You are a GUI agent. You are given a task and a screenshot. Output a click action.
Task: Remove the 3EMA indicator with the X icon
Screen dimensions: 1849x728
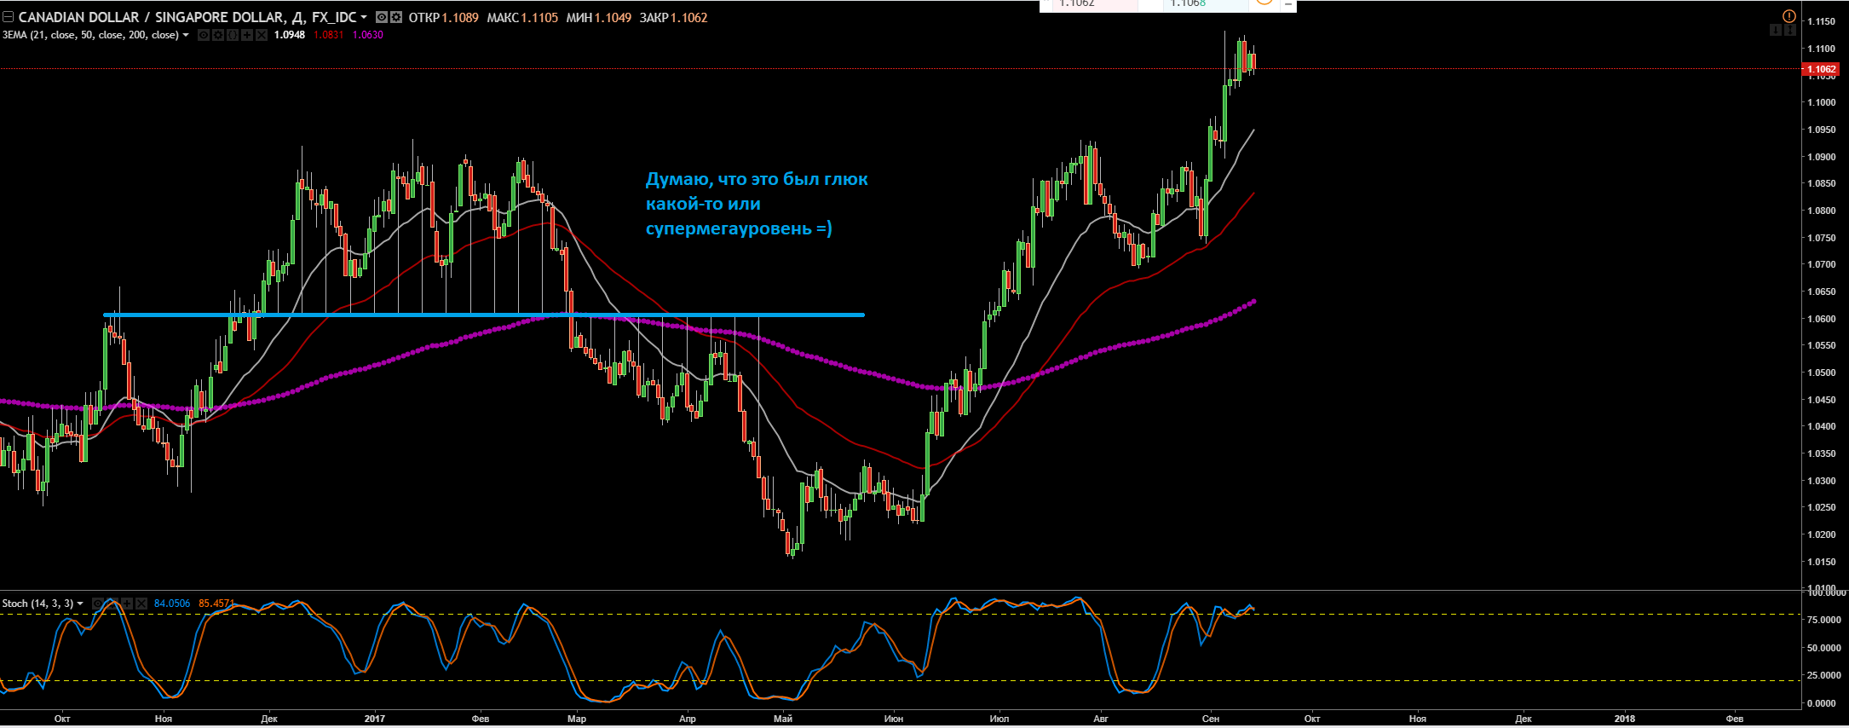pos(262,35)
